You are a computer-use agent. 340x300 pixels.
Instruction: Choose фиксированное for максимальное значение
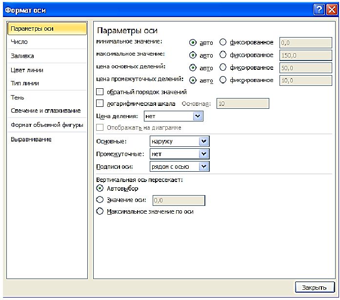[x=223, y=55]
